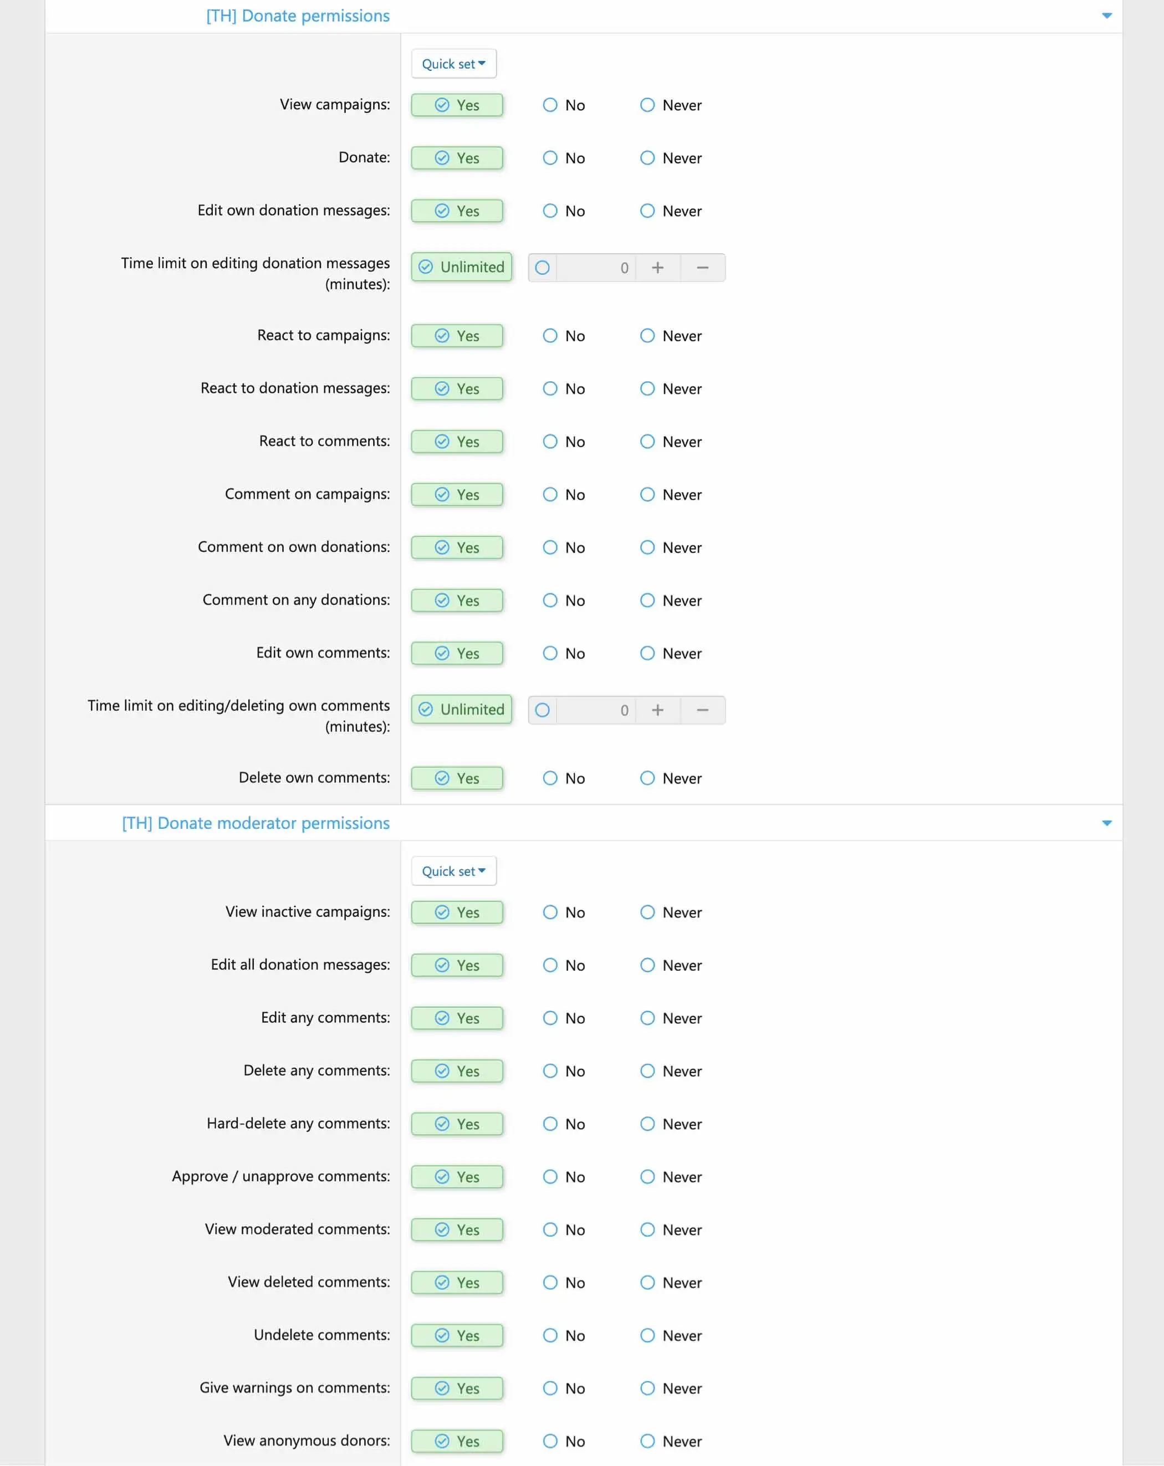This screenshot has height=1466, width=1164.
Task: Increase time limit on editing donation messages
Action: tap(657, 268)
